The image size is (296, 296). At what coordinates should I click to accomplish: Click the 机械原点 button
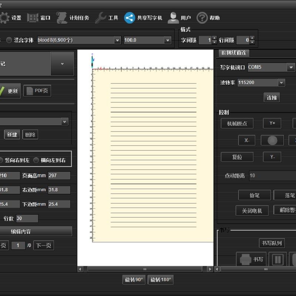(237, 124)
